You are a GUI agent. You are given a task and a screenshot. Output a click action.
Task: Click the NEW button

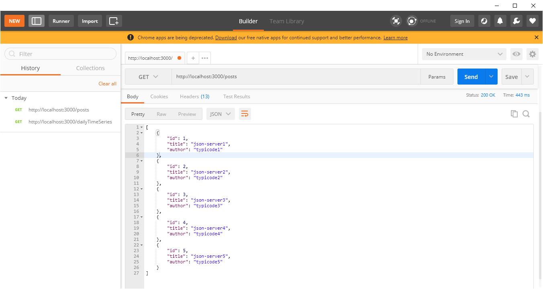click(x=14, y=21)
